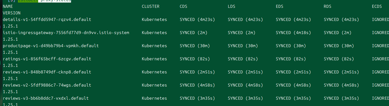Click RDS status SYNCED (4m58s) for reviews-v2
The height and width of the screenshot is (106, 389).
click(341, 85)
